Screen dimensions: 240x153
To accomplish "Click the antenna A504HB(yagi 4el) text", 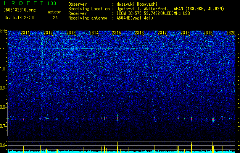I will (135, 18).
